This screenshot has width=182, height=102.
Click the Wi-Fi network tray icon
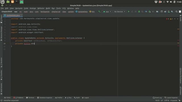click(167, 2)
